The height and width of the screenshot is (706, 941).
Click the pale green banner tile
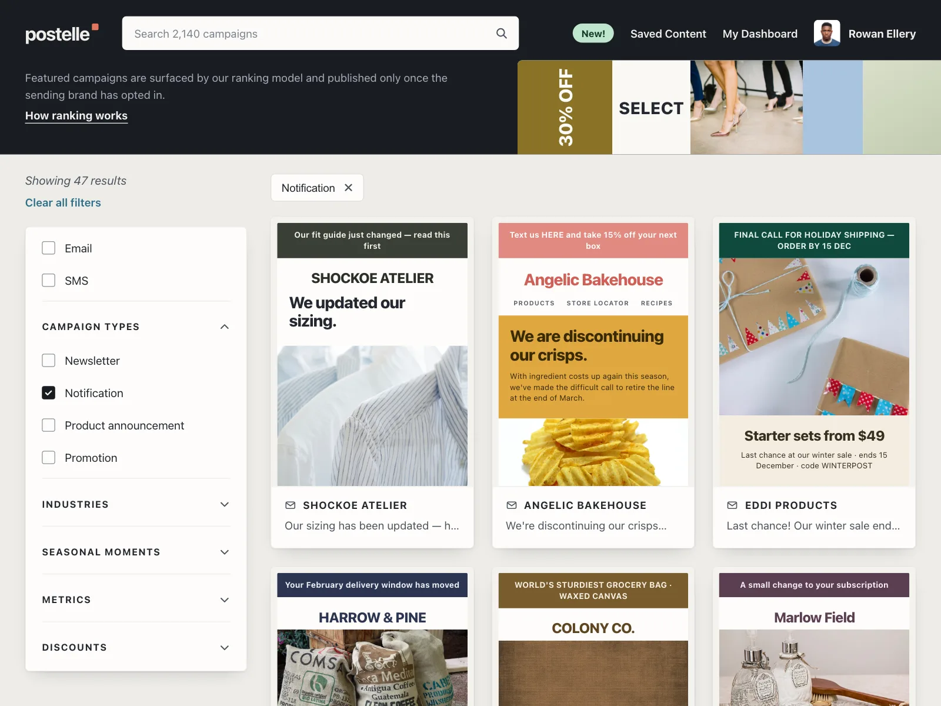pyautogui.click(x=902, y=107)
